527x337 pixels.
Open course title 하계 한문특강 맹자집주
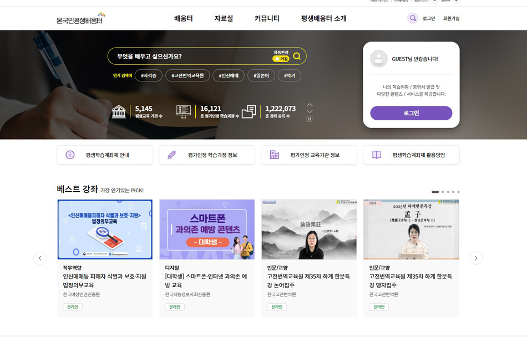(x=411, y=280)
